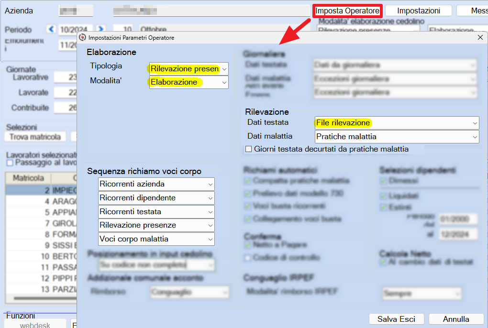488x328 pixels.
Task: Click the Trova matricola button
Action: (x=35, y=137)
